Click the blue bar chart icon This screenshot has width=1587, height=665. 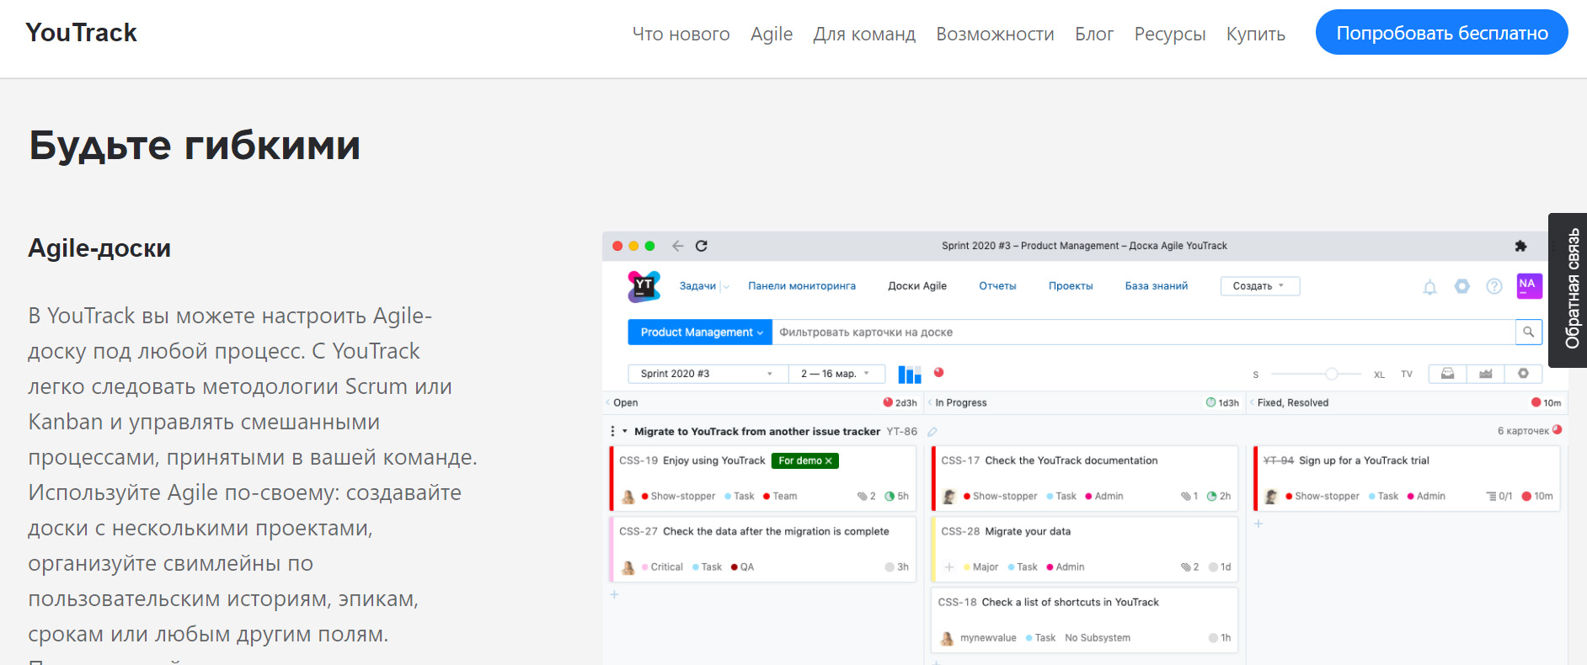910,375
